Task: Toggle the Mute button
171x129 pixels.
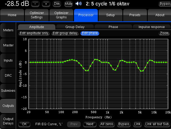Action: coord(69,4)
